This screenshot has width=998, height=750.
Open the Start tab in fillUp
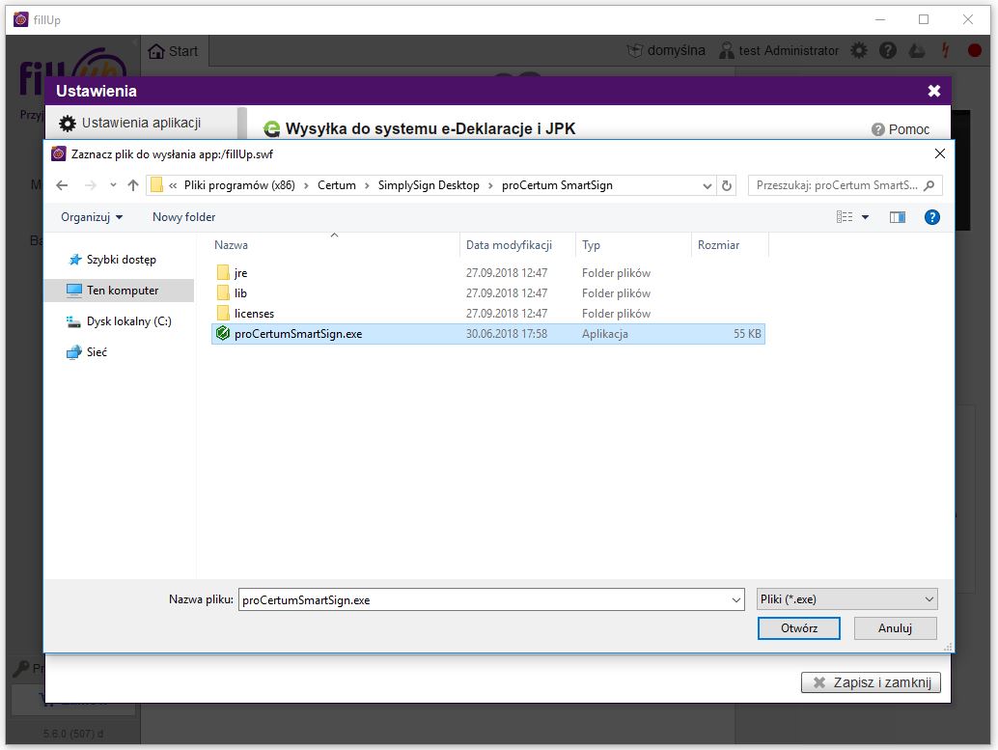[173, 51]
